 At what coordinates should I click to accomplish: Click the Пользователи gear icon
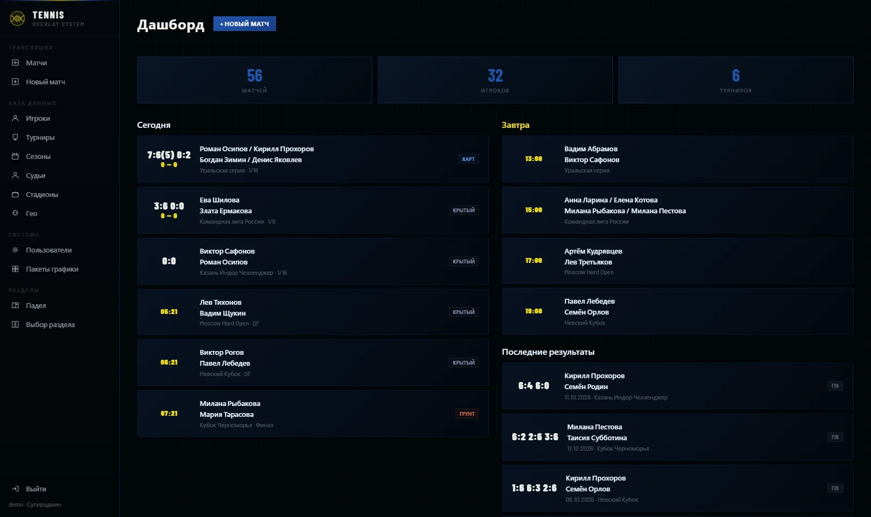[15, 250]
